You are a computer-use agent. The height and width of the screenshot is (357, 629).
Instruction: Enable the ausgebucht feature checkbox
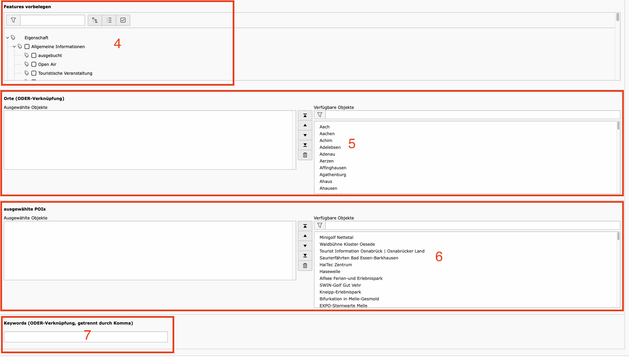point(34,56)
